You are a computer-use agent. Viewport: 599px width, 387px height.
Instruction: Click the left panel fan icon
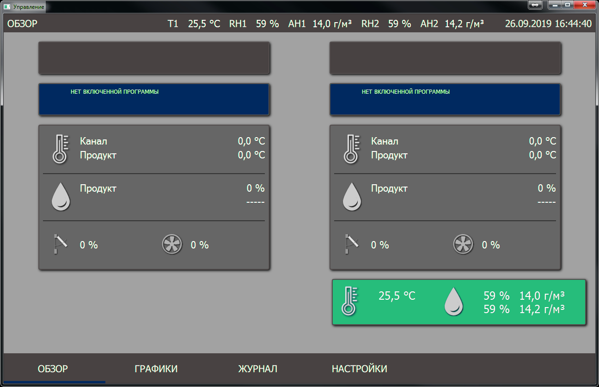[x=172, y=244]
